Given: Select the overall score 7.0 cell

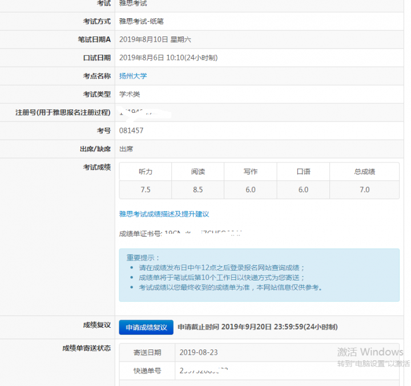Looking at the screenshot, I should click(364, 190).
